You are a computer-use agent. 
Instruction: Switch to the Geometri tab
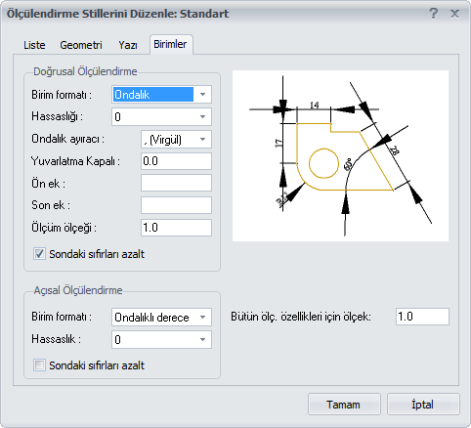[x=81, y=45]
